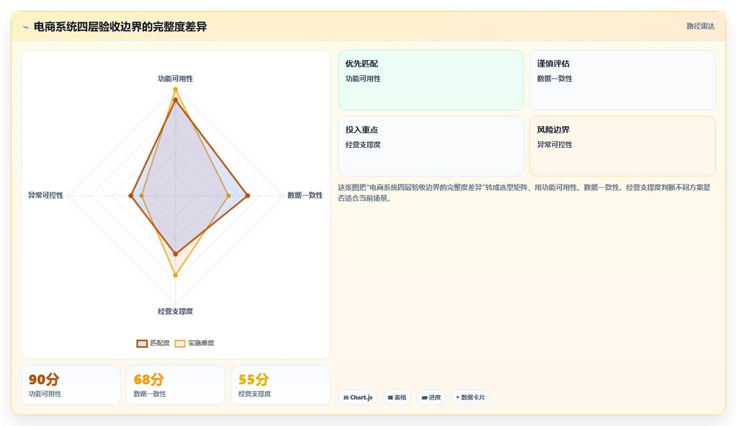This screenshot has height=426, width=737.
Task: Click 实施难度 data point on 数据一致性 axis
Action: pos(228,195)
